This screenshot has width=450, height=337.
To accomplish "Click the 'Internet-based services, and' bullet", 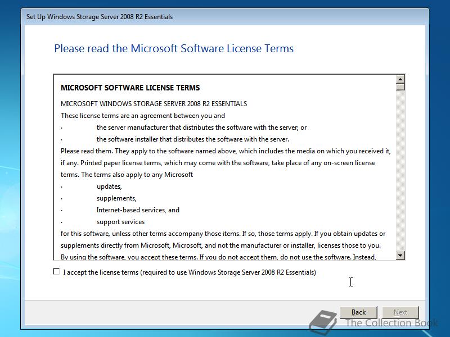I will coord(138,210).
